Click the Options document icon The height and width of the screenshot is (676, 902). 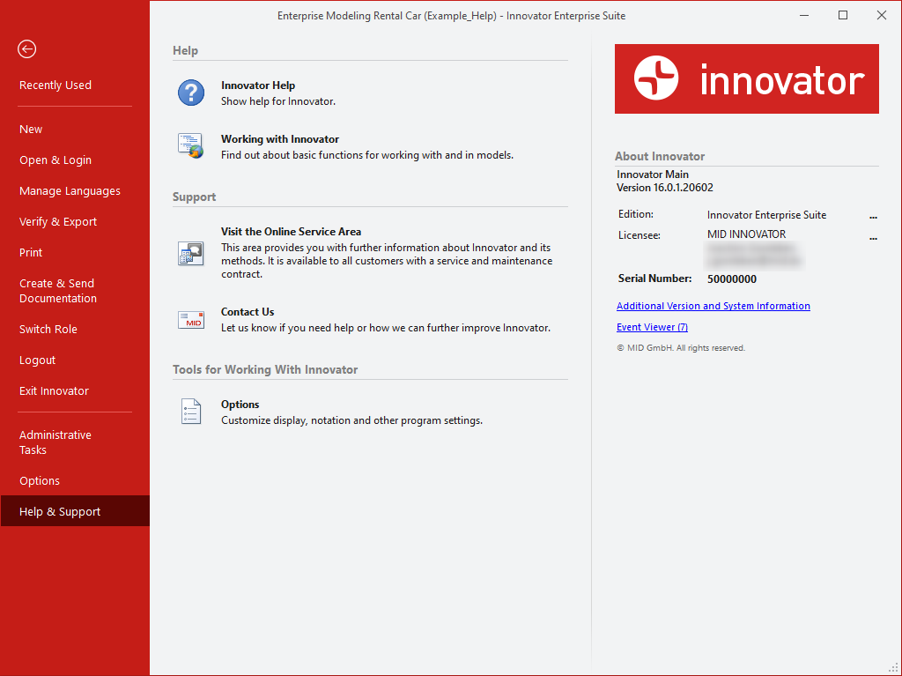coord(191,411)
